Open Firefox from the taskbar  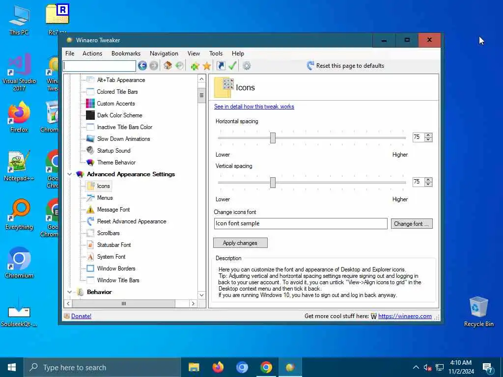pos(218,367)
